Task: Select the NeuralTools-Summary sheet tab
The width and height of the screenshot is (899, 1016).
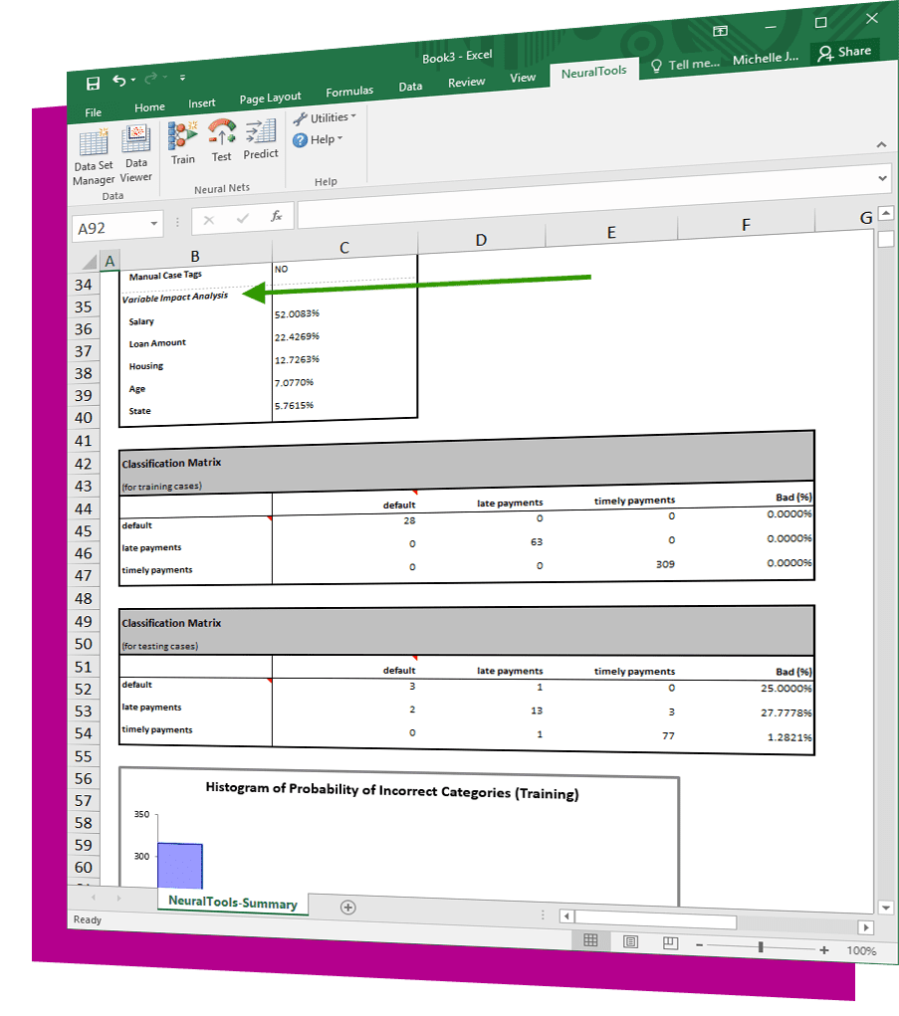Action: 233,904
